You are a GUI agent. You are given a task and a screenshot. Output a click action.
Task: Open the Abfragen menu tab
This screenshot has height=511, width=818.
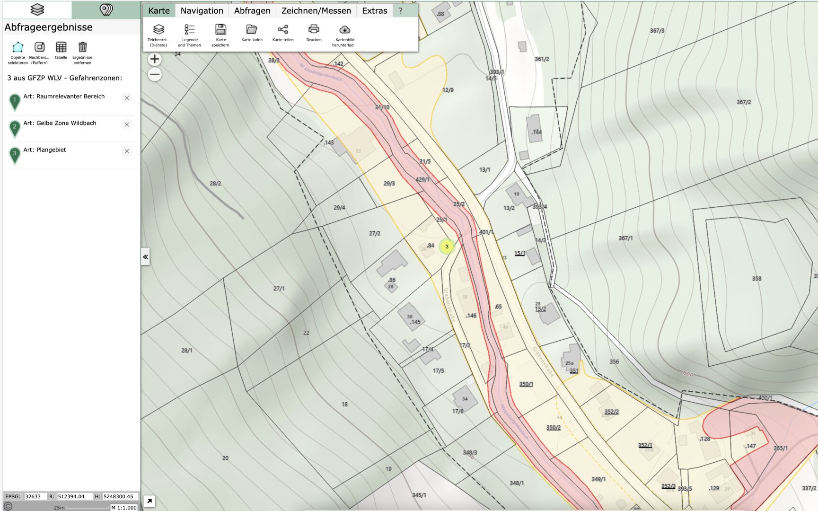[x=252, y=10]
